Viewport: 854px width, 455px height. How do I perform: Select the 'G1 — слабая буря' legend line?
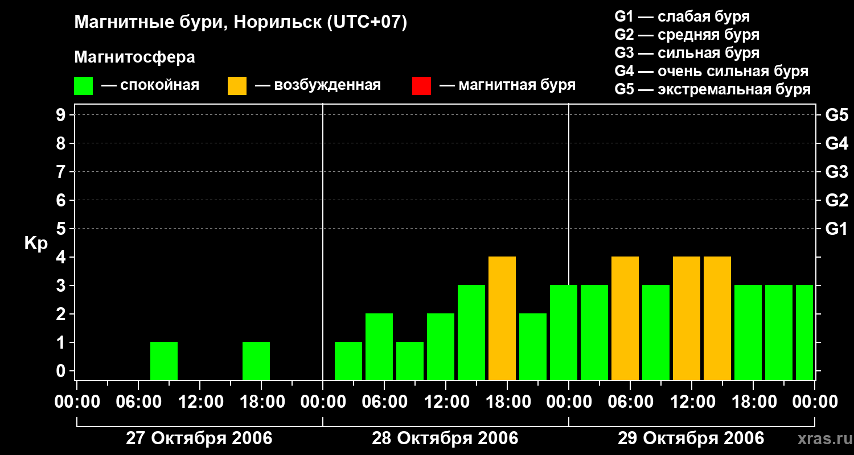(682, 16)
